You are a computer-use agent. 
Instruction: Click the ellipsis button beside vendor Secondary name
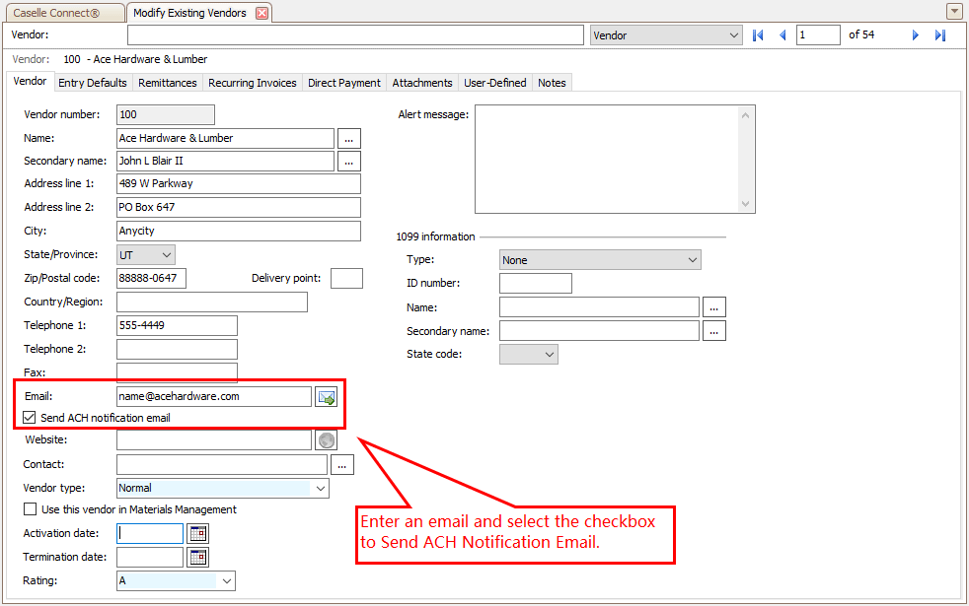click(x=349, y=161)
